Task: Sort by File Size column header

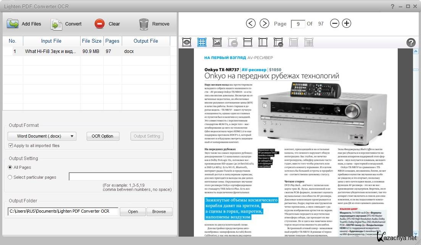Action: click(92, 41)
